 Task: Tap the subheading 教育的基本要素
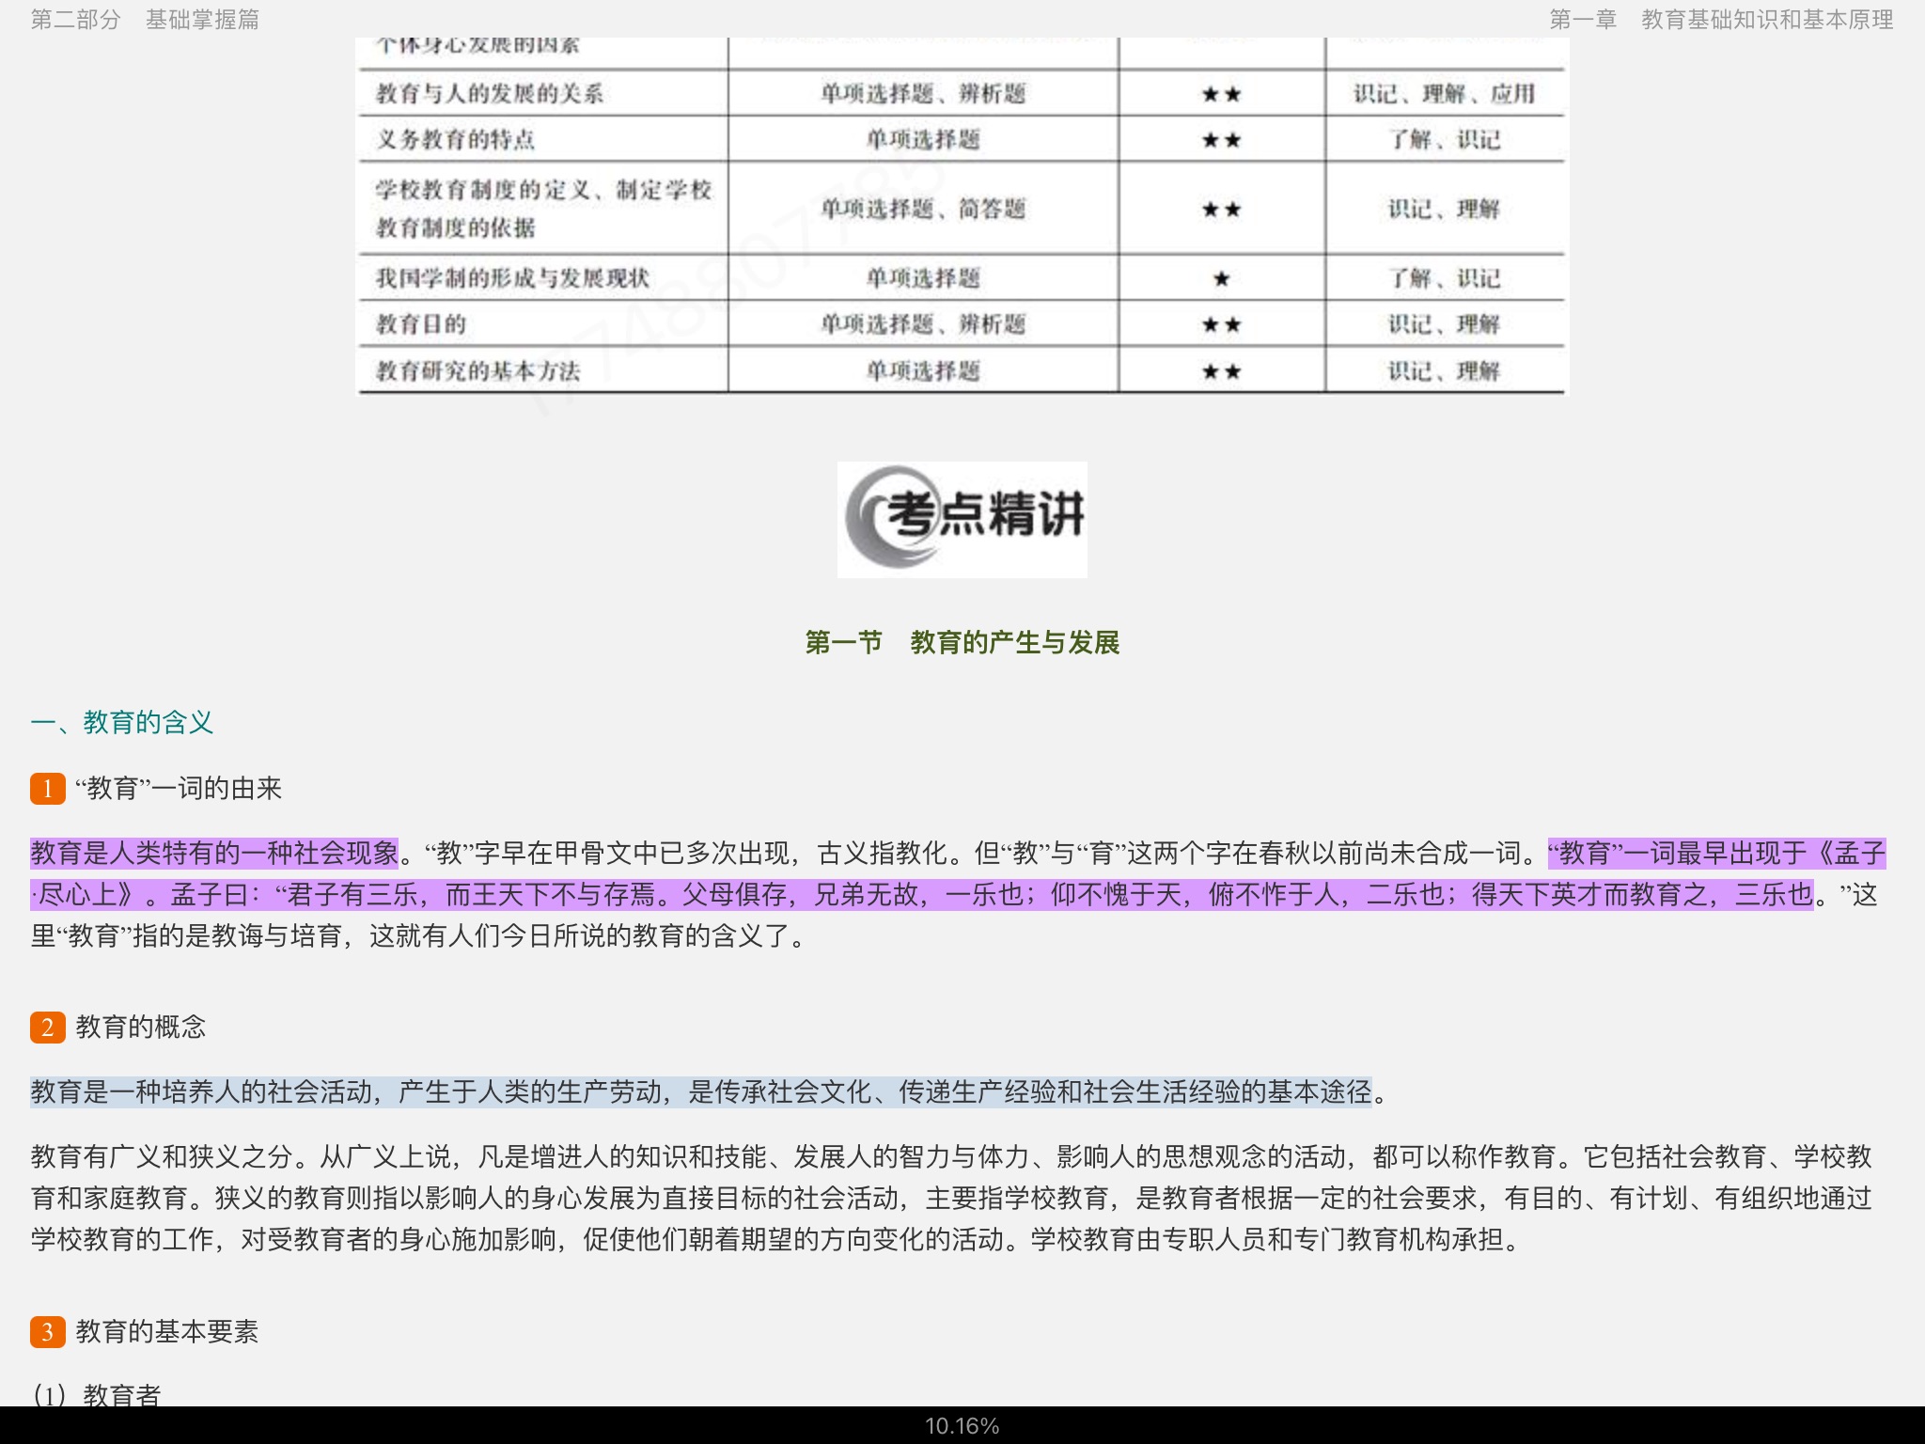coord(167,1331)
